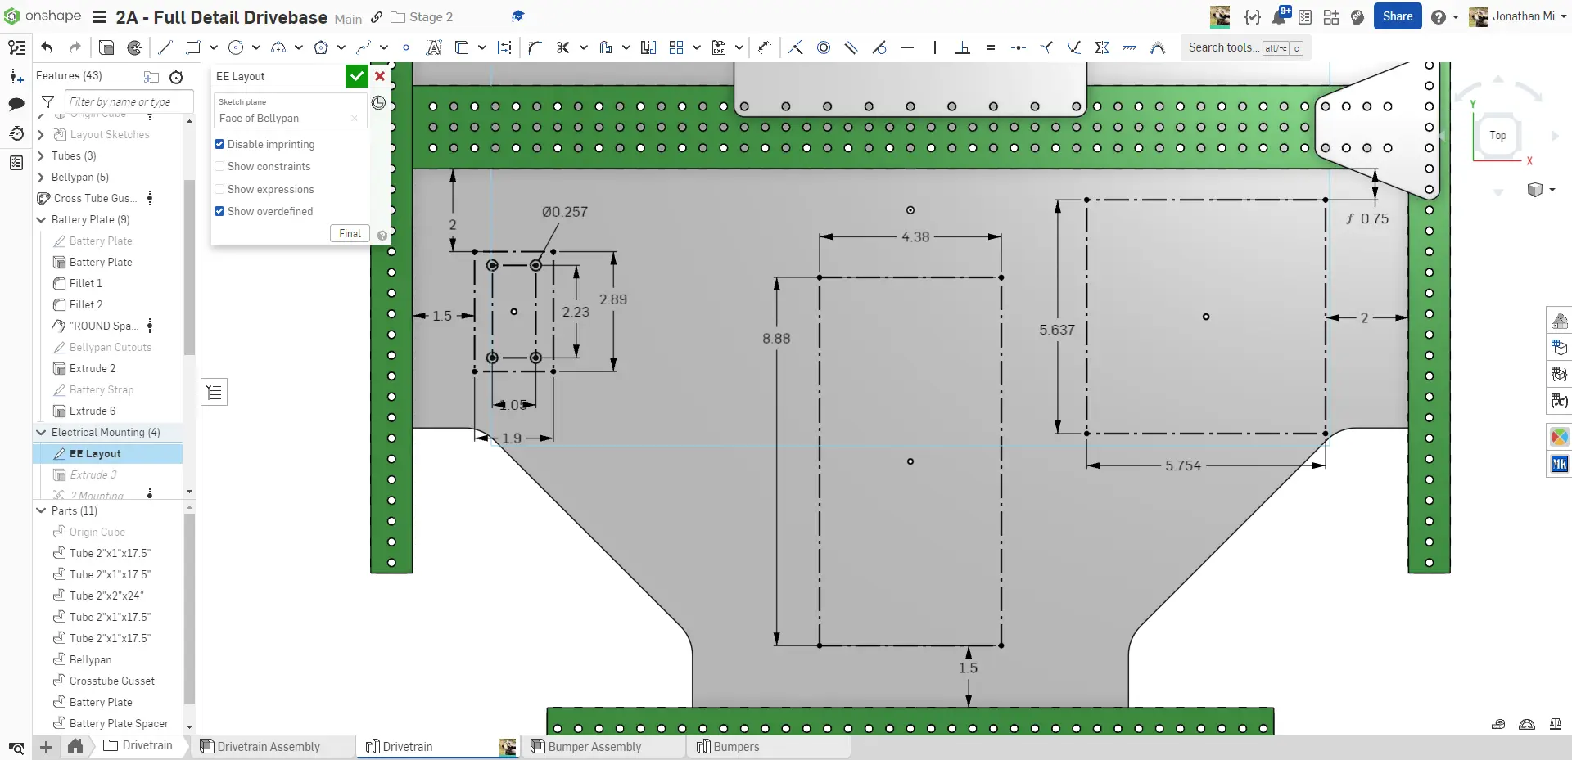The image size is (1572, 760).
Task: Select the Trim scissors tool
Action: click(x=562, y=47)
